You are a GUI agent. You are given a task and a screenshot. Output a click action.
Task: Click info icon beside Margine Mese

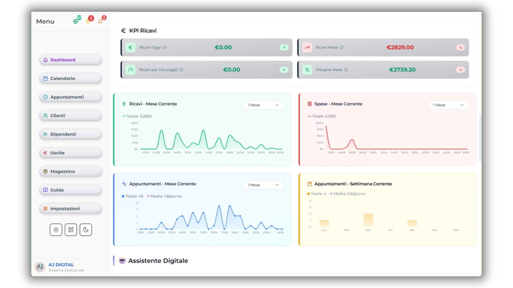point(346,70)
